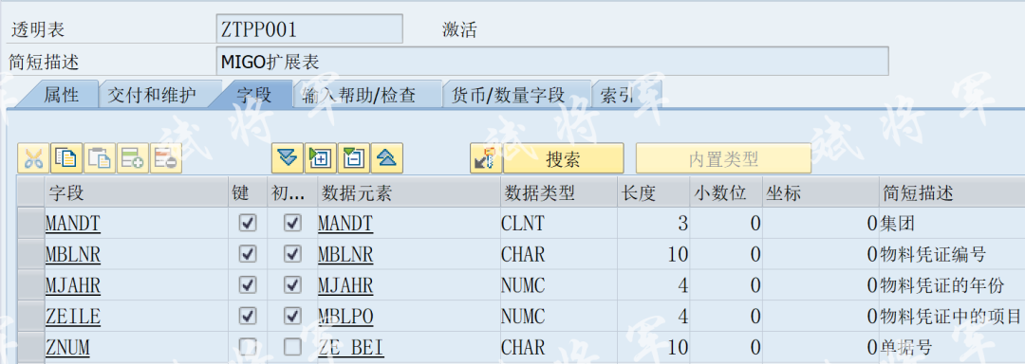
Task: Open data element ZE_BEI
Action: point(350,348)
